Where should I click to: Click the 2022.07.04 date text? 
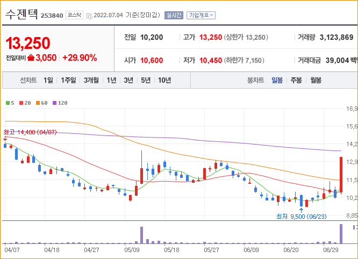point(108,15)
